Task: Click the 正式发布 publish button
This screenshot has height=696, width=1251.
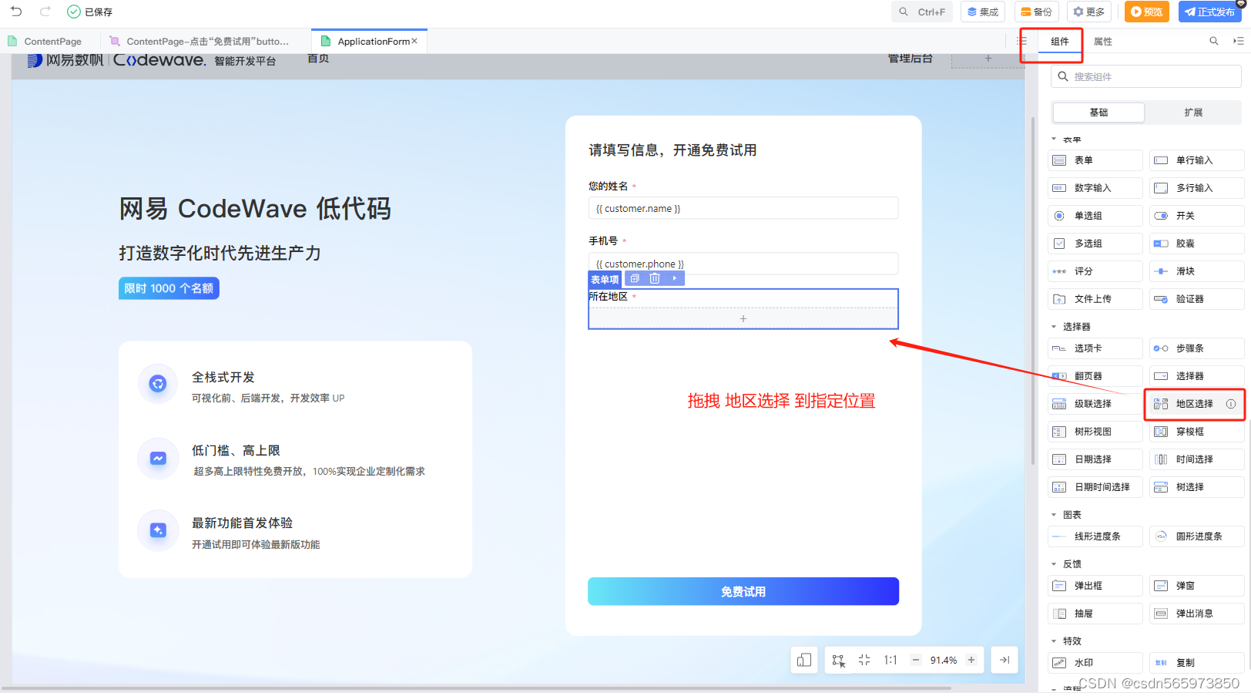Action: coord(1209,12)
